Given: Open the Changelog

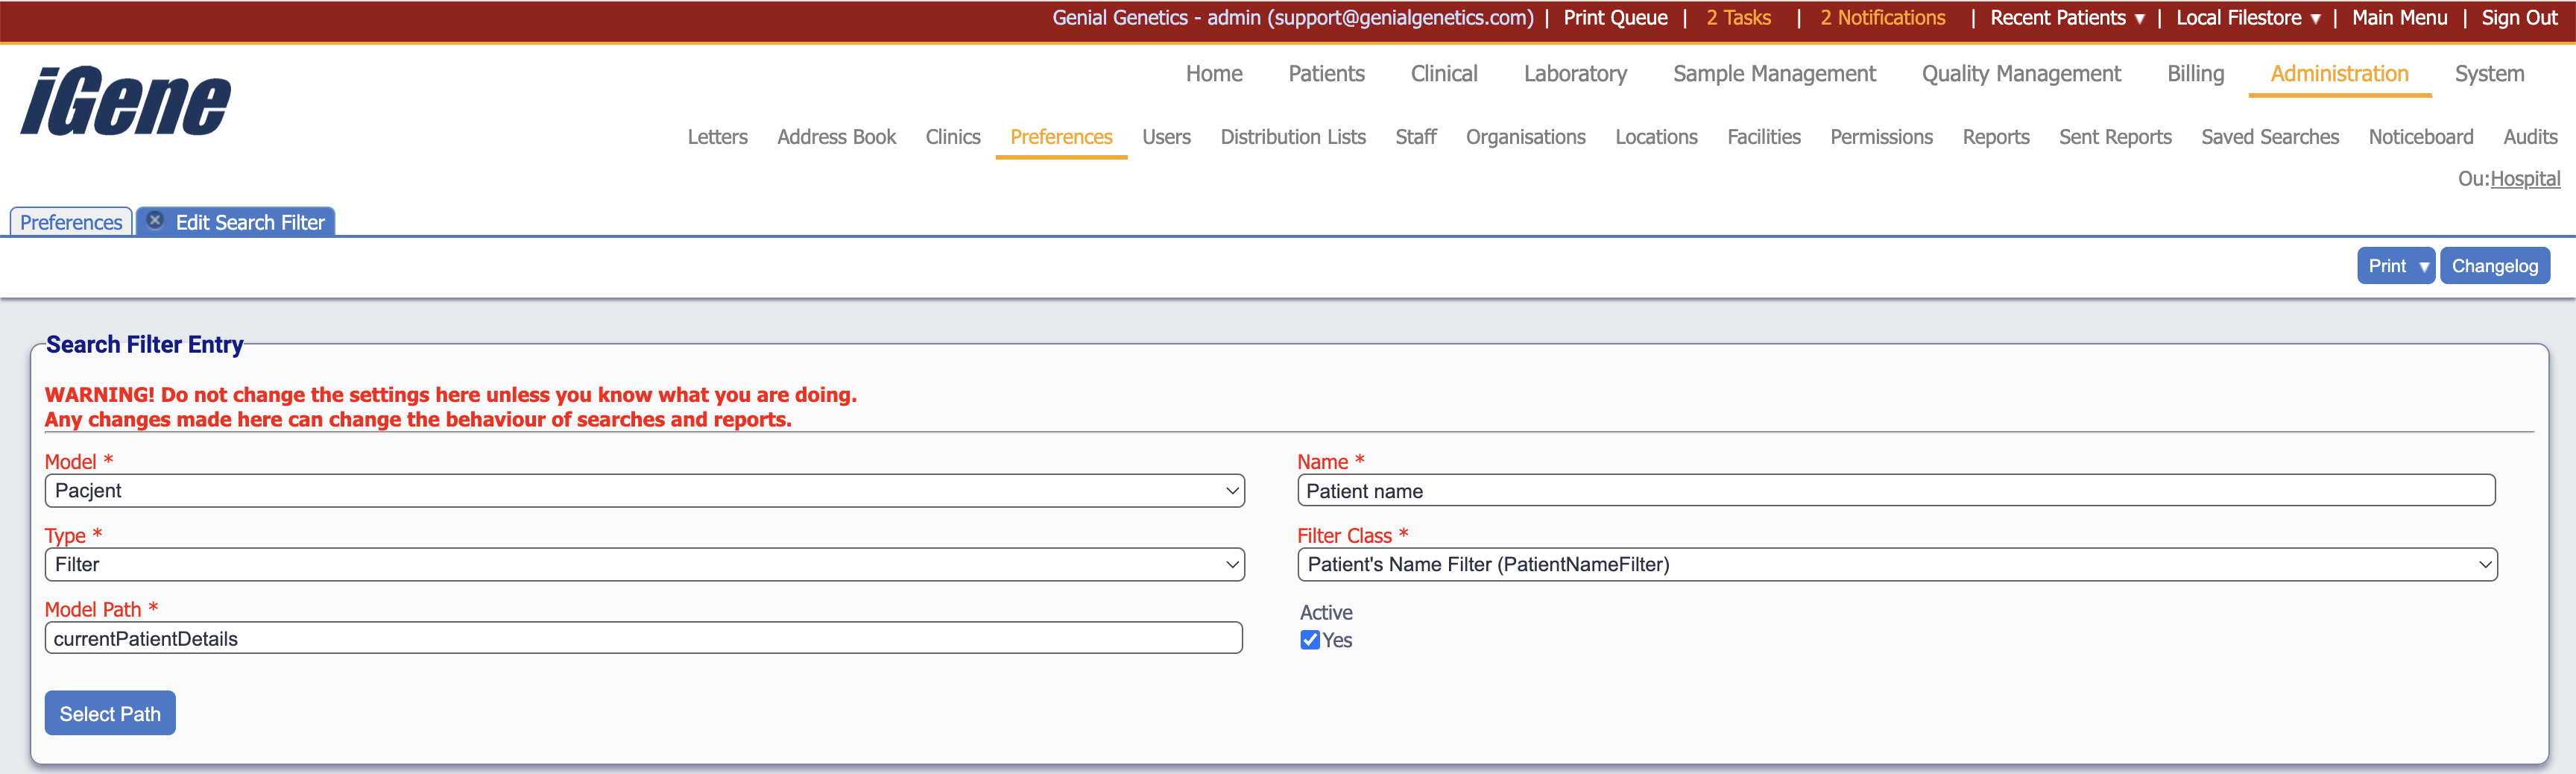Looking at the screenshot, I should pos(2495,265).
